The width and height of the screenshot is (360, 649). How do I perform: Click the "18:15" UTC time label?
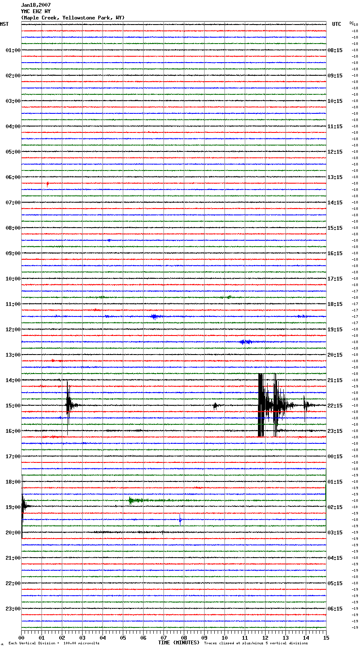point(335,304)
